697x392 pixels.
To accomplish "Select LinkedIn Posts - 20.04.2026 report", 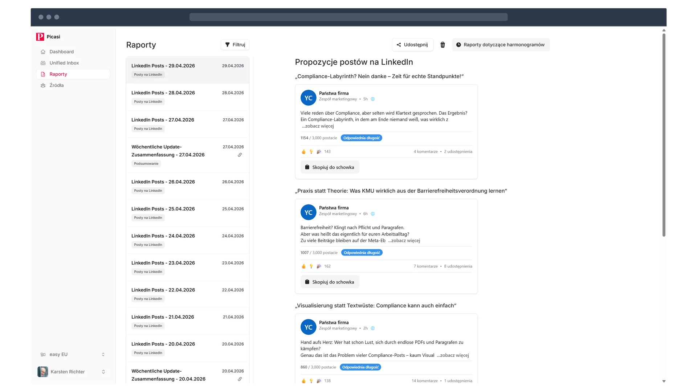I will pyautogui.click(x=188, y=348).
